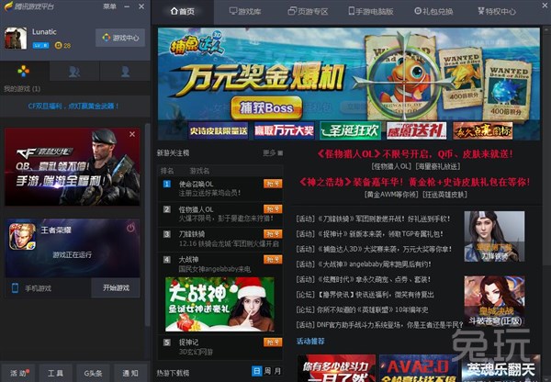Click the power icon on 王者荣耀 card
The image size is (551, 382).
coord(130,229)
